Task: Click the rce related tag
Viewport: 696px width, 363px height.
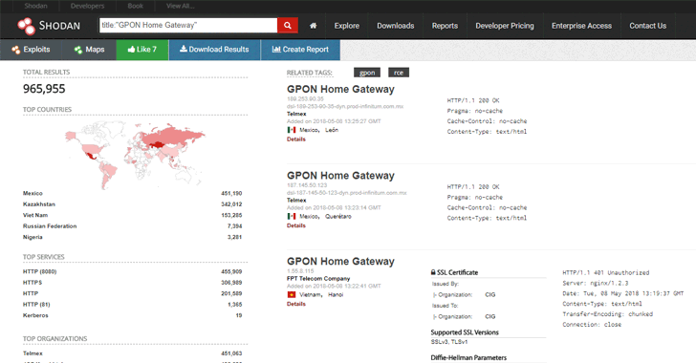Action: pos(399,73)
